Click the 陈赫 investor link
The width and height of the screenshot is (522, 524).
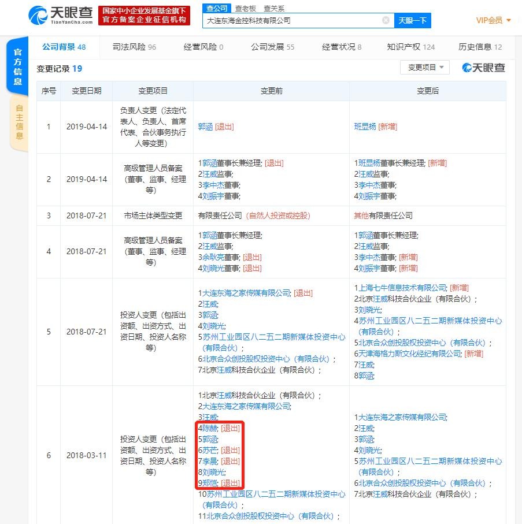[x=210, y=428]
